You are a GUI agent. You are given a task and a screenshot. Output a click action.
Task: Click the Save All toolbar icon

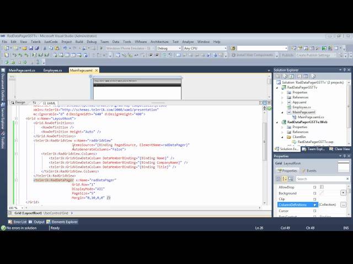pyautogui.click(x=37, y=48)
